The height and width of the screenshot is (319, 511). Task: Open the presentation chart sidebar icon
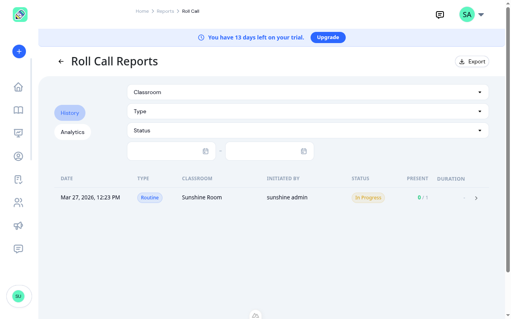click(x=18, y=133)
